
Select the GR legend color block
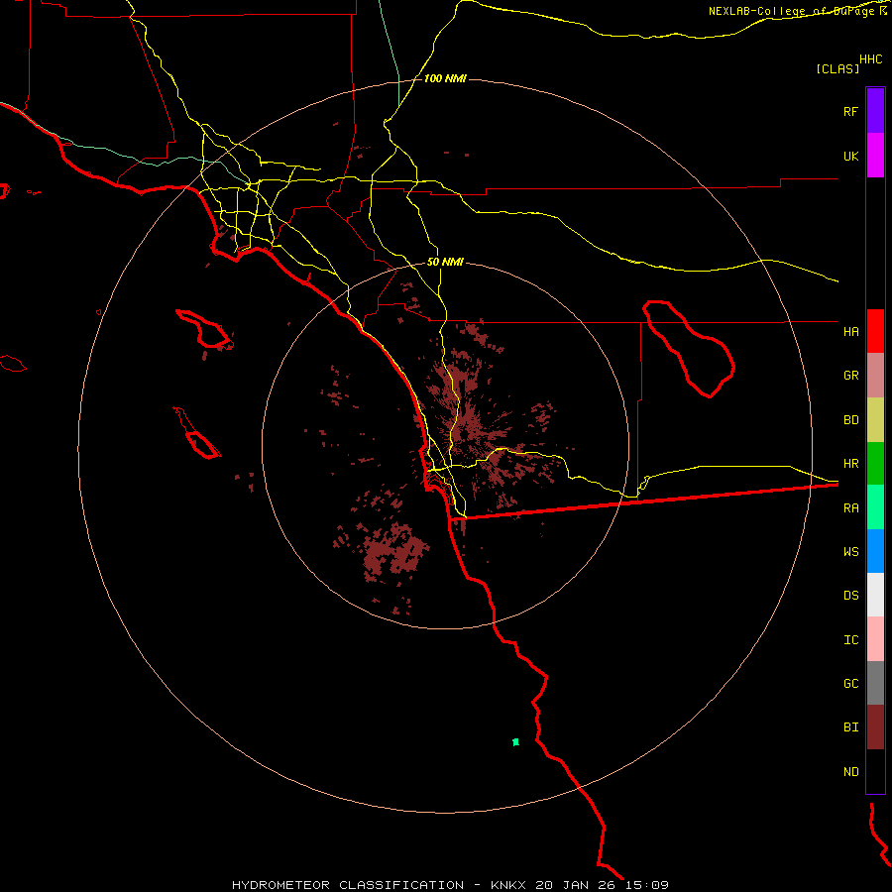pos(875,375)
